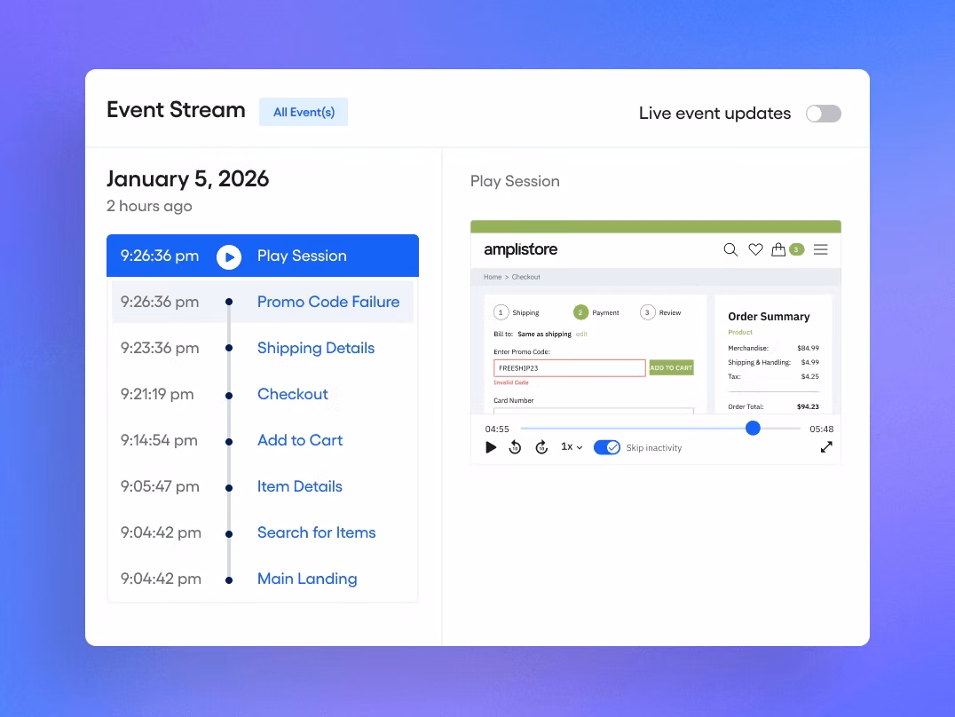
Task: Enable Live event updates toggle
Action: tap(823, 114)
